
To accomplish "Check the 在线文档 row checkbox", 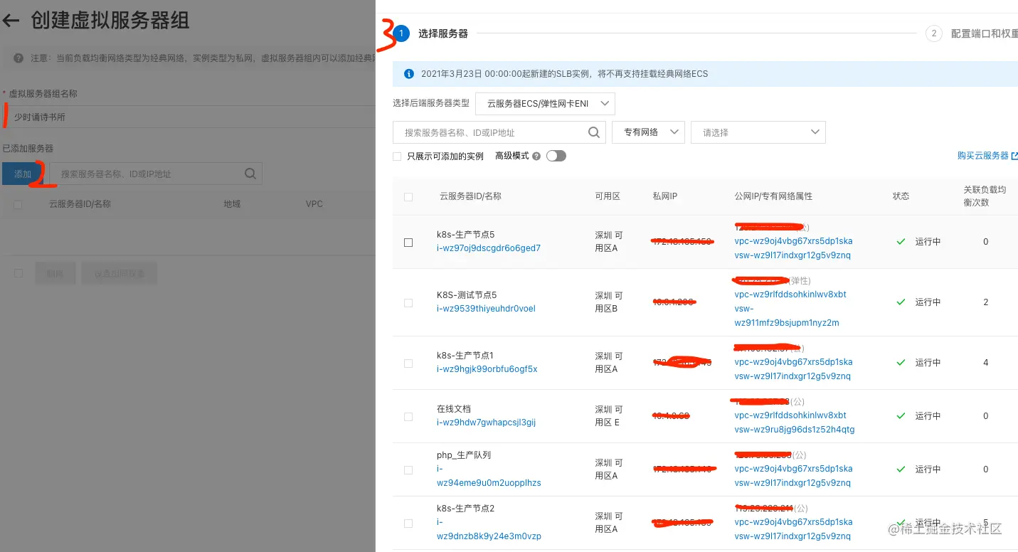I will pyautogui.click(x=408, y=417).
